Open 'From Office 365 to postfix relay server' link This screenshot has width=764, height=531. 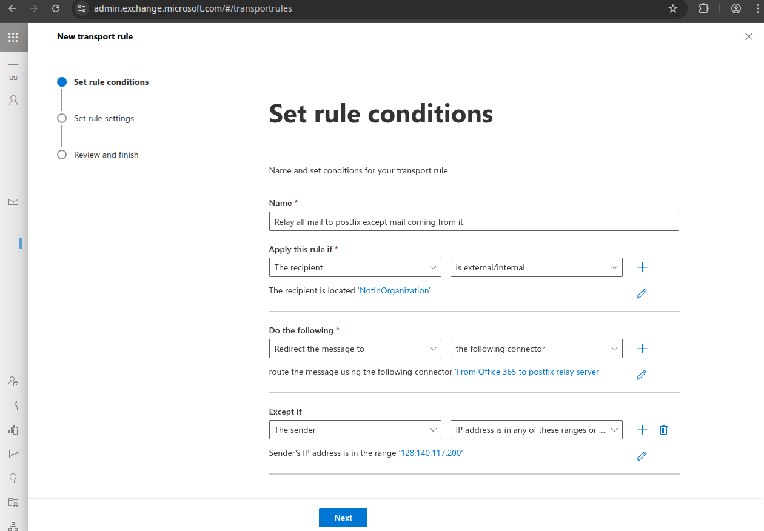pyautogui.click(x=528, y=372)
